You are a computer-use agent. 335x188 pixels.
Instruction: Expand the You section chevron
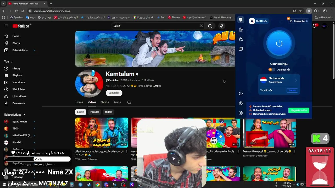pos(12,62)
